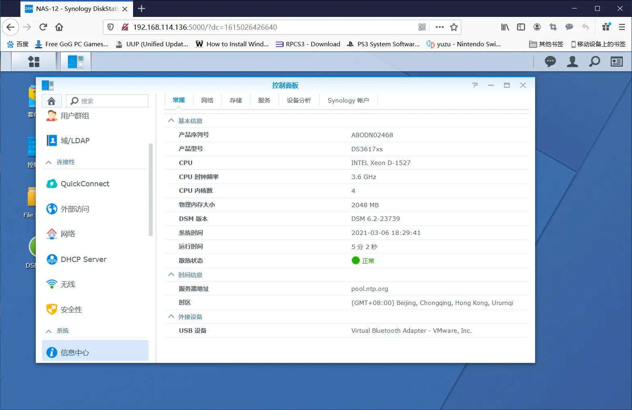Select pool.ntp.org server address

pos(369,289)
